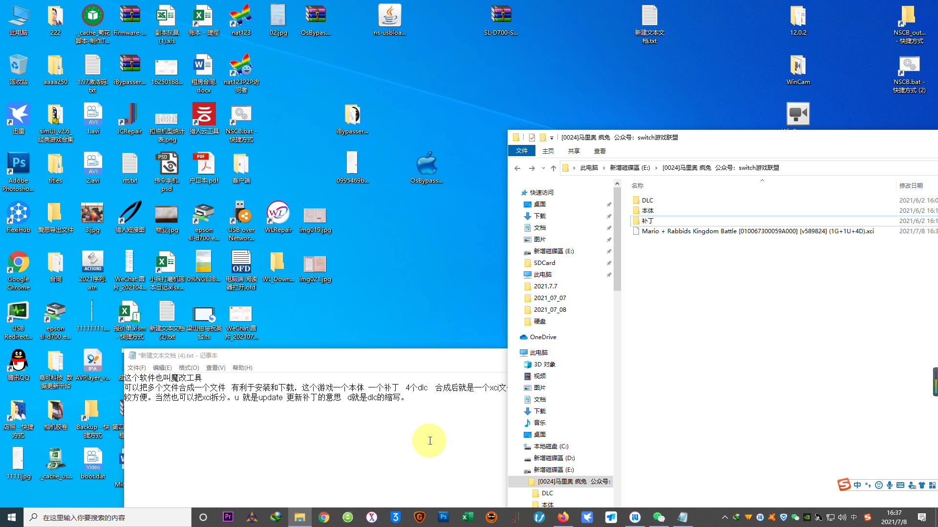
Task: Toggle Sogou soft keyboard icon
Action: [900, 485]
